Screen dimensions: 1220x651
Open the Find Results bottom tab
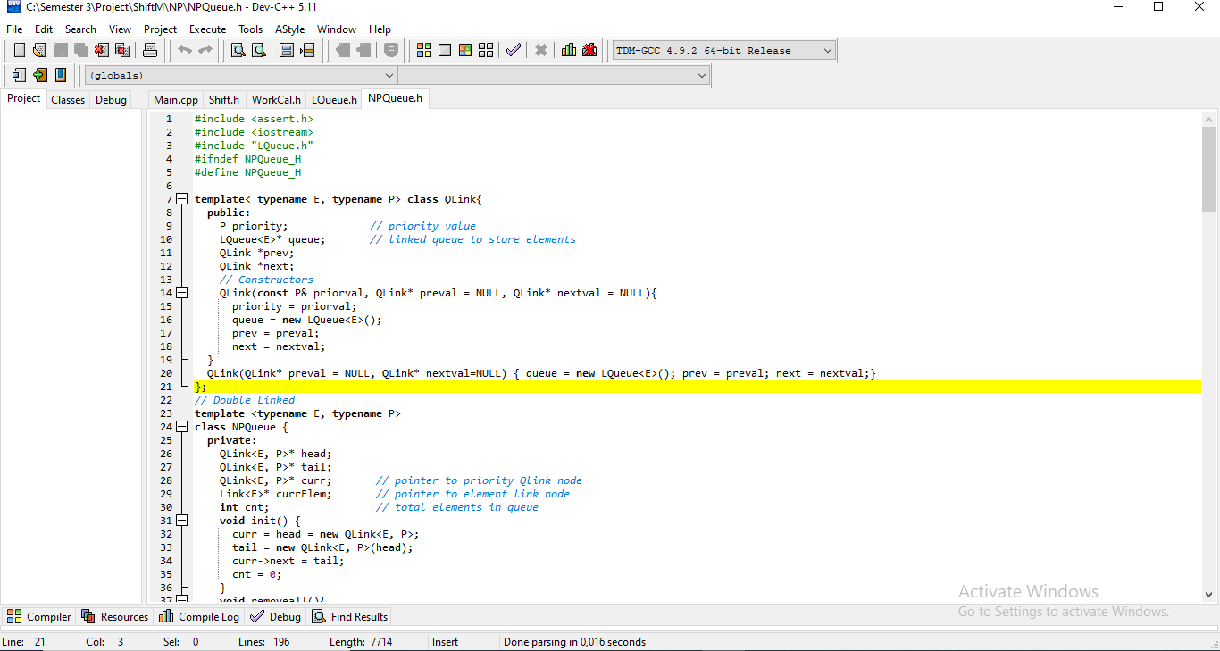point(349,616)
